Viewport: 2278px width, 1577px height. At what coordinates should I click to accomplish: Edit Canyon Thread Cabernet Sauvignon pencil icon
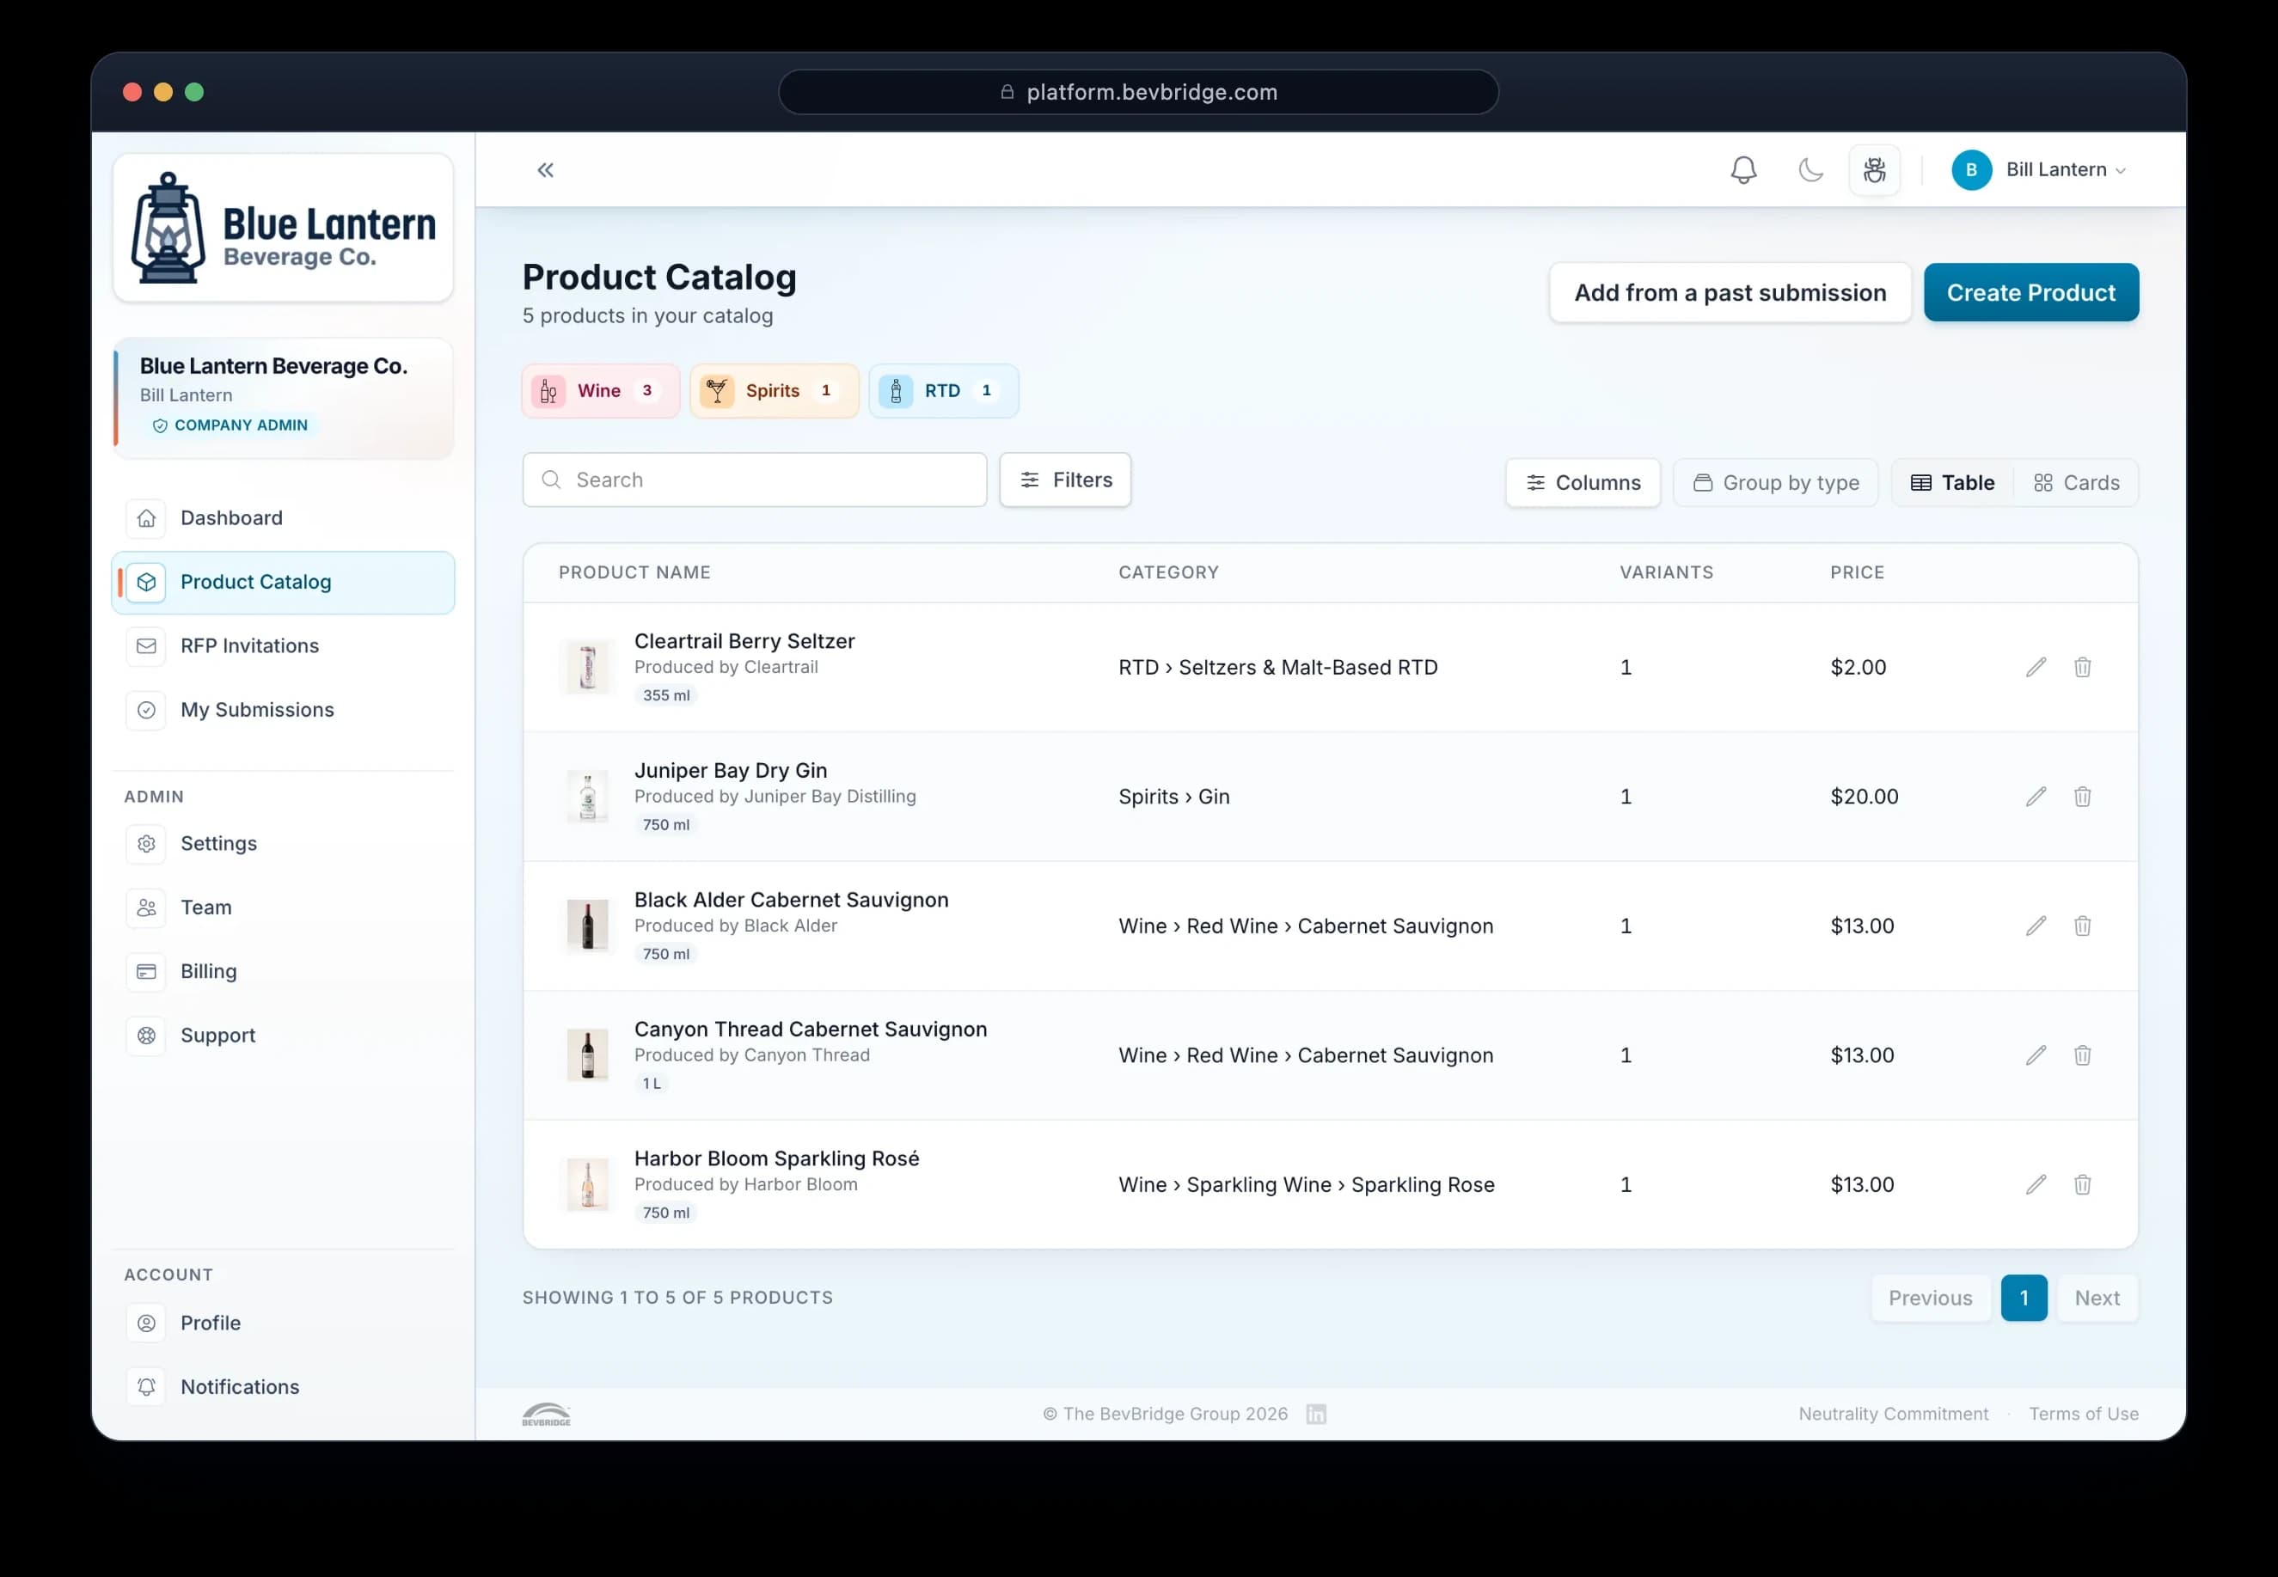(x=2035, y=1055)
